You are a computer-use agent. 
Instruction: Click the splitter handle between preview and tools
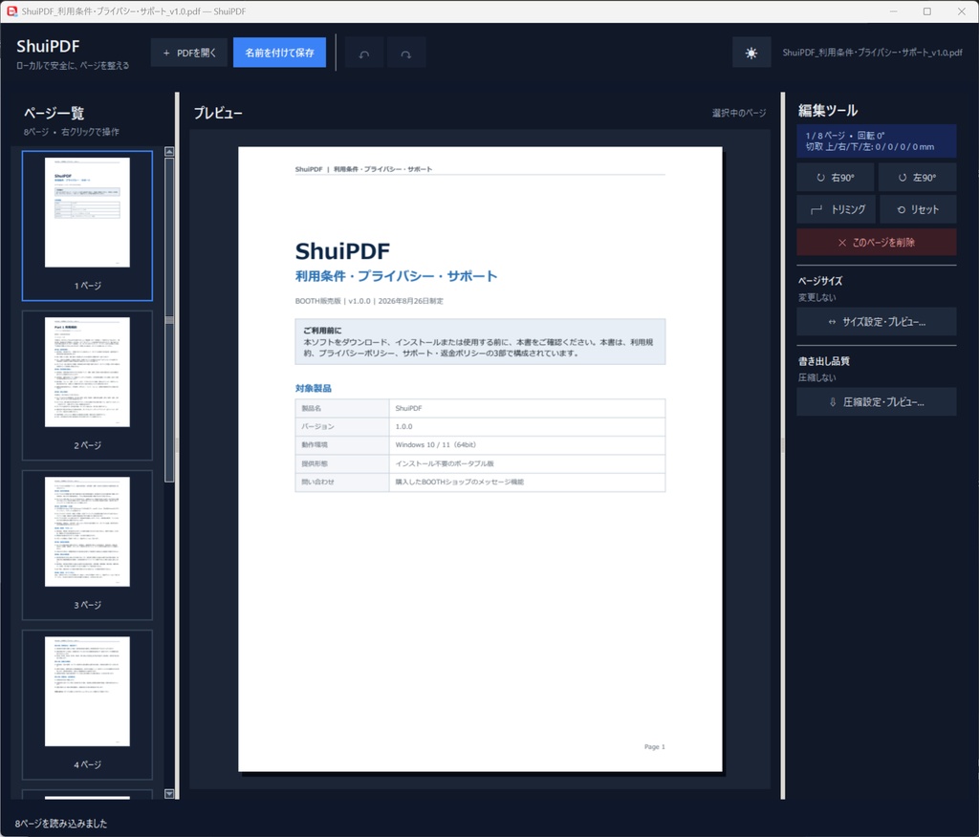point(783,445)
